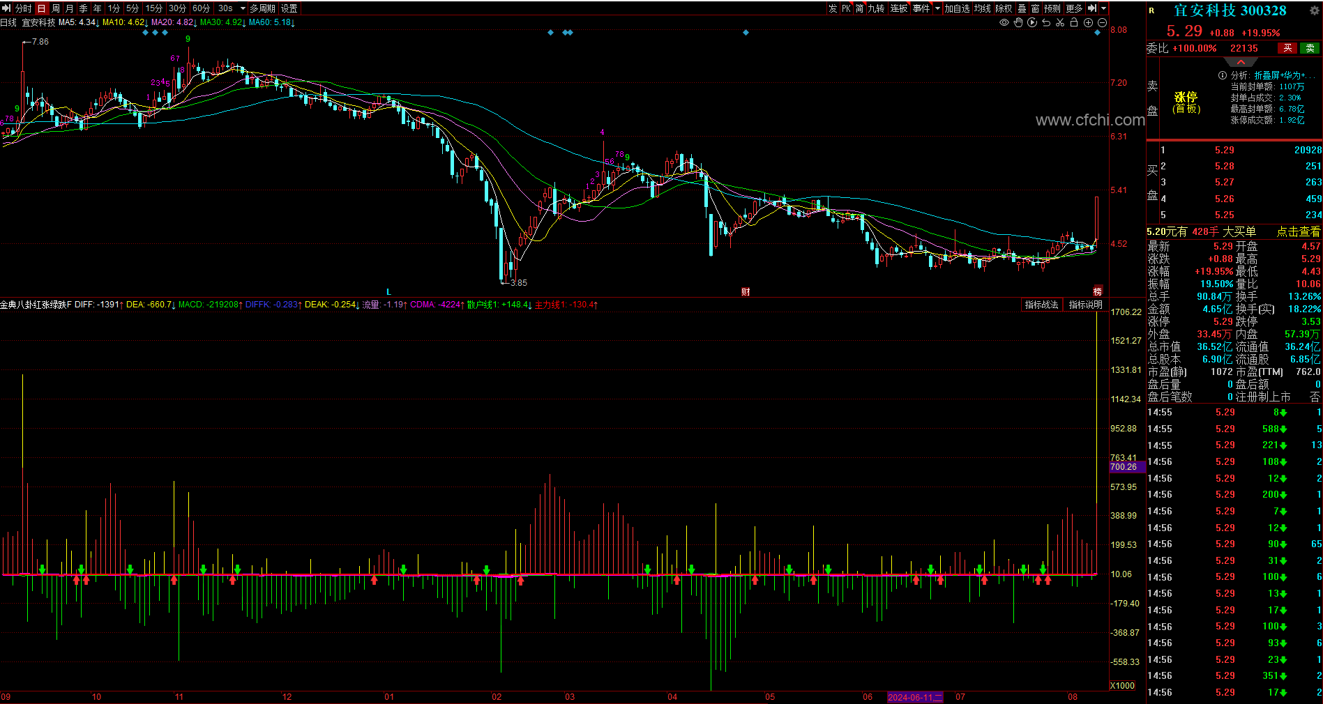The height and width of the screenshot is (704, 1323).
Task: Open the 设置 settings menu
Action: [289, 8]
